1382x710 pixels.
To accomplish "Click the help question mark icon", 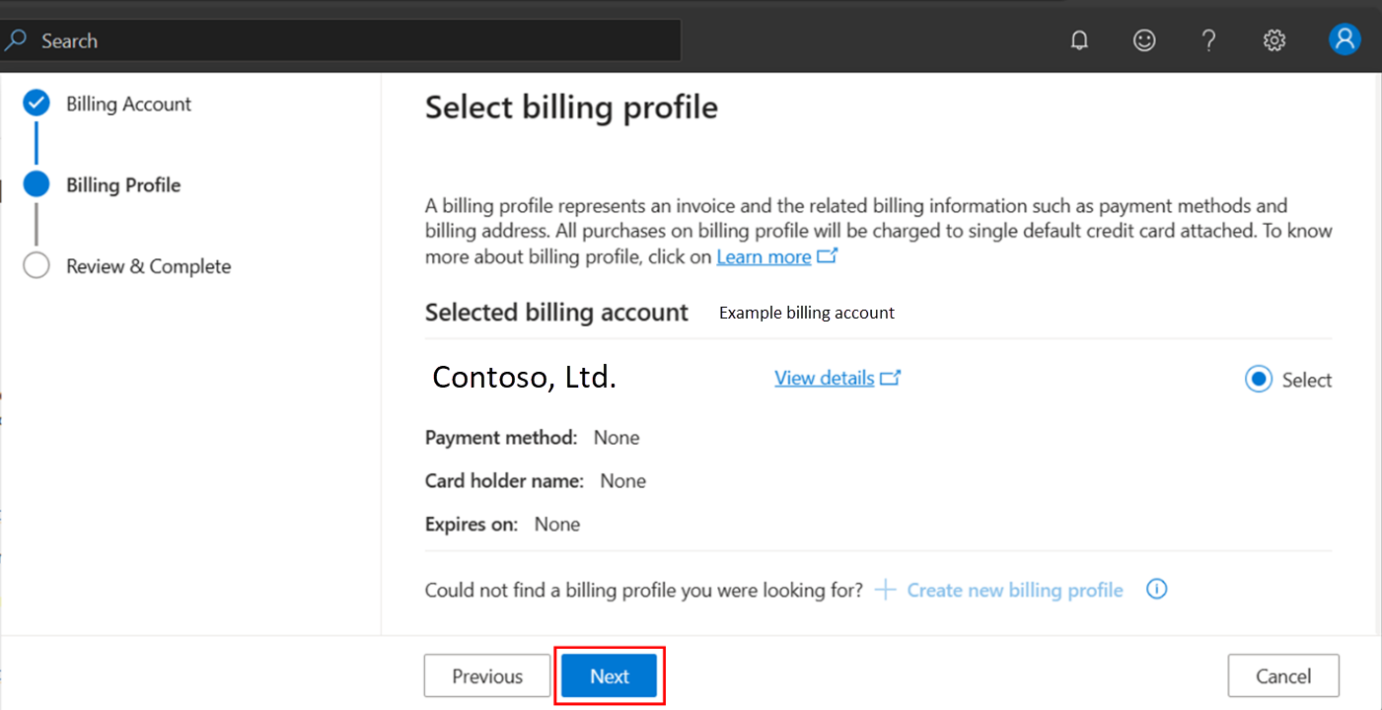I will (1208, 40).
